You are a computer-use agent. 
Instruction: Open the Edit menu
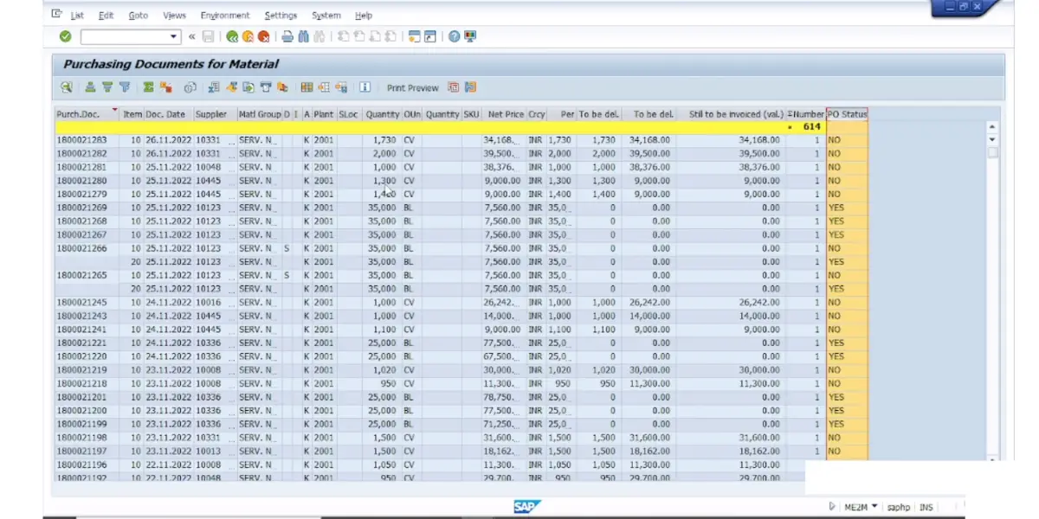[106, 16]
